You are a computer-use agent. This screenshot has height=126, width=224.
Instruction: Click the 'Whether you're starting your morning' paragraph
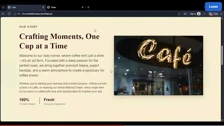[x=63, y=88]
